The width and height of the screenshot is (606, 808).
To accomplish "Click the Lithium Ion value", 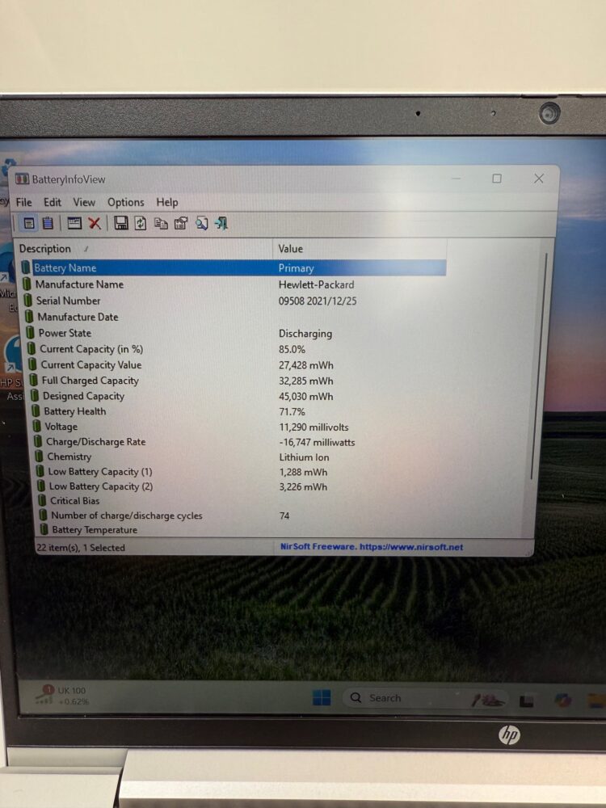I will coord(304,457).
